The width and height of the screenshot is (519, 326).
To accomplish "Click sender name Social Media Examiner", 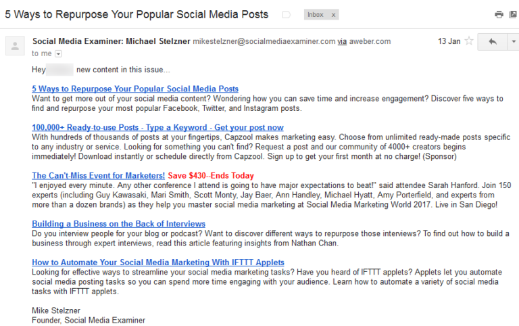I will [x=111, y=41].
